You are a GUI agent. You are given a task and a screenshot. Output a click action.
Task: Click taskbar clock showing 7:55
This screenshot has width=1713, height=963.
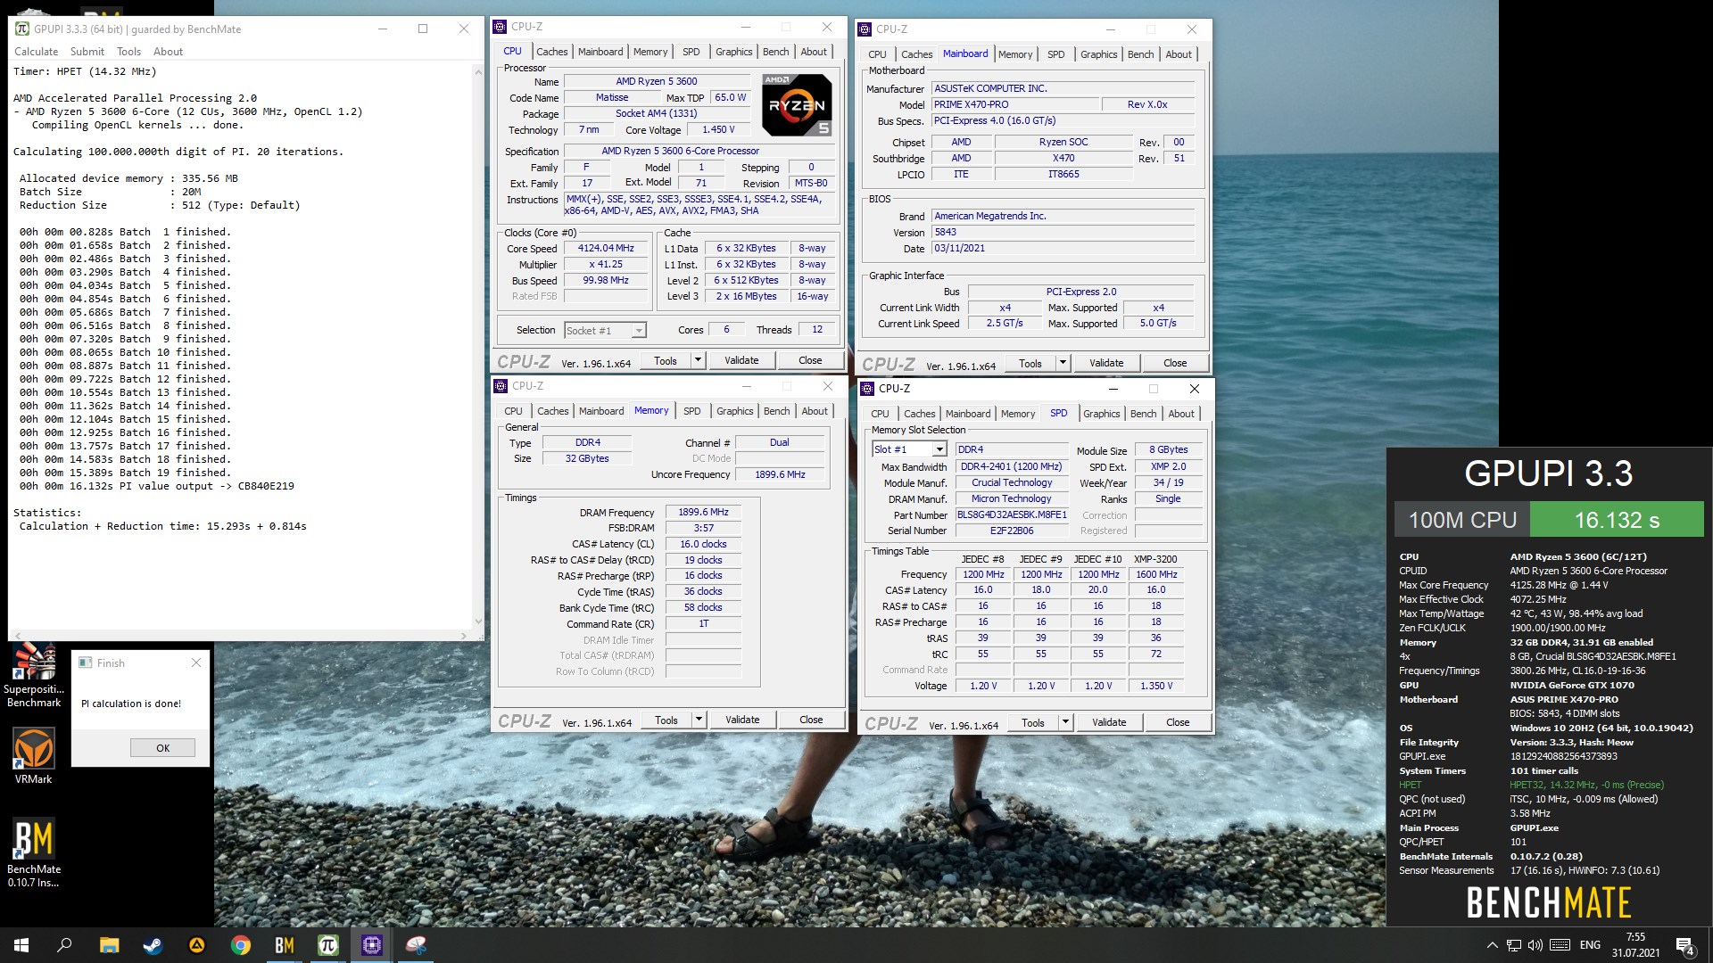point(1635,945)
